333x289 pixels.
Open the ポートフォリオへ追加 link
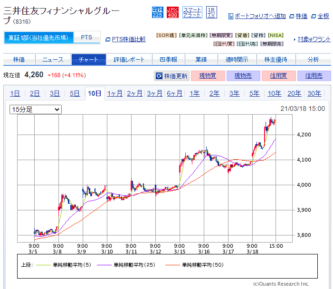(260, 16)
